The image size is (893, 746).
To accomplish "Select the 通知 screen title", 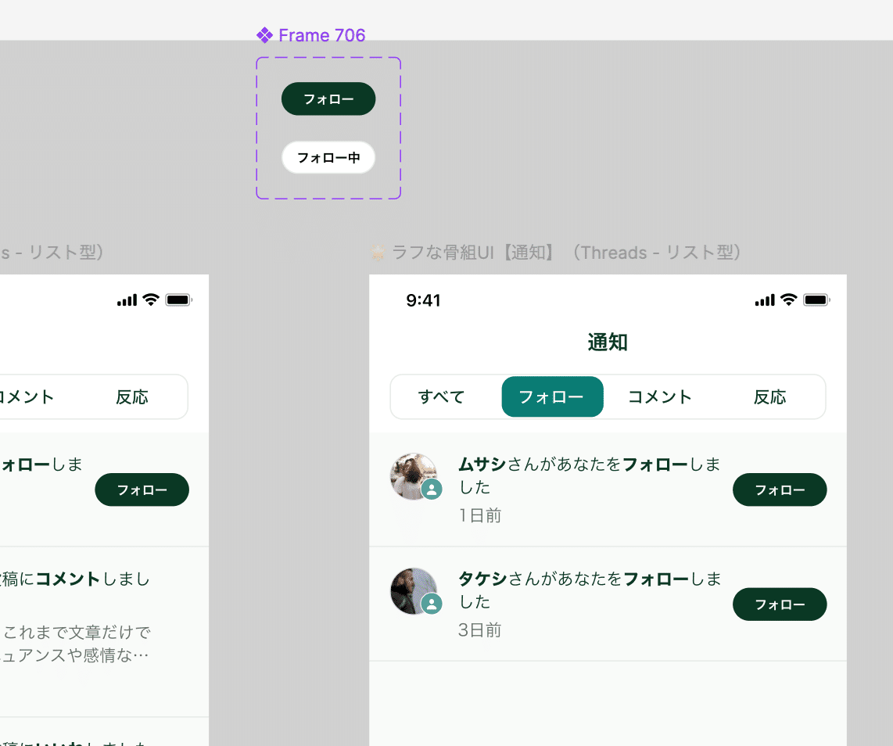I will click(x=608, y=343).
